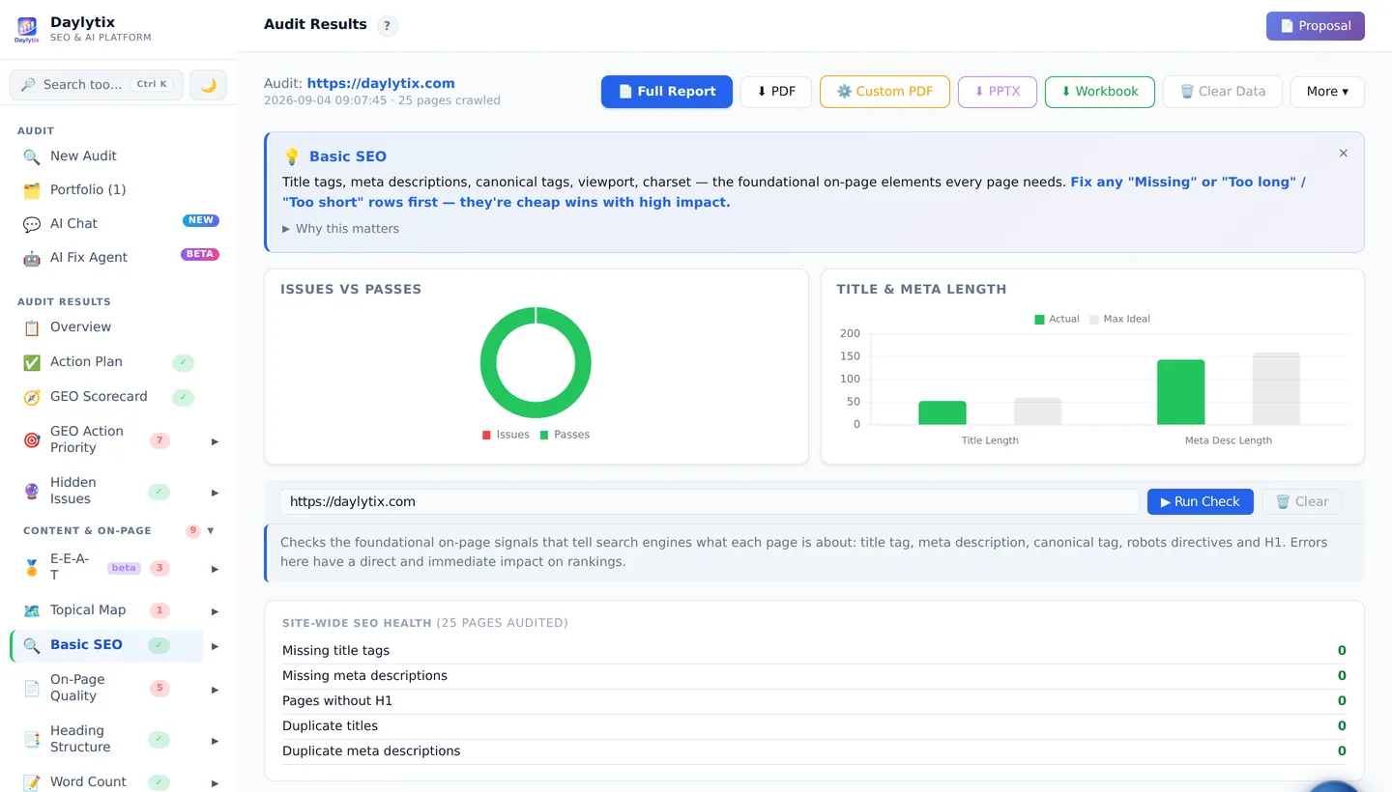Toggle dark mode moon button

208,85
